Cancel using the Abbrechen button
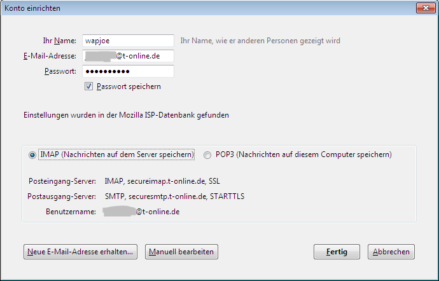The width and height of the screenshot is (439, 281). click(391, 252)
